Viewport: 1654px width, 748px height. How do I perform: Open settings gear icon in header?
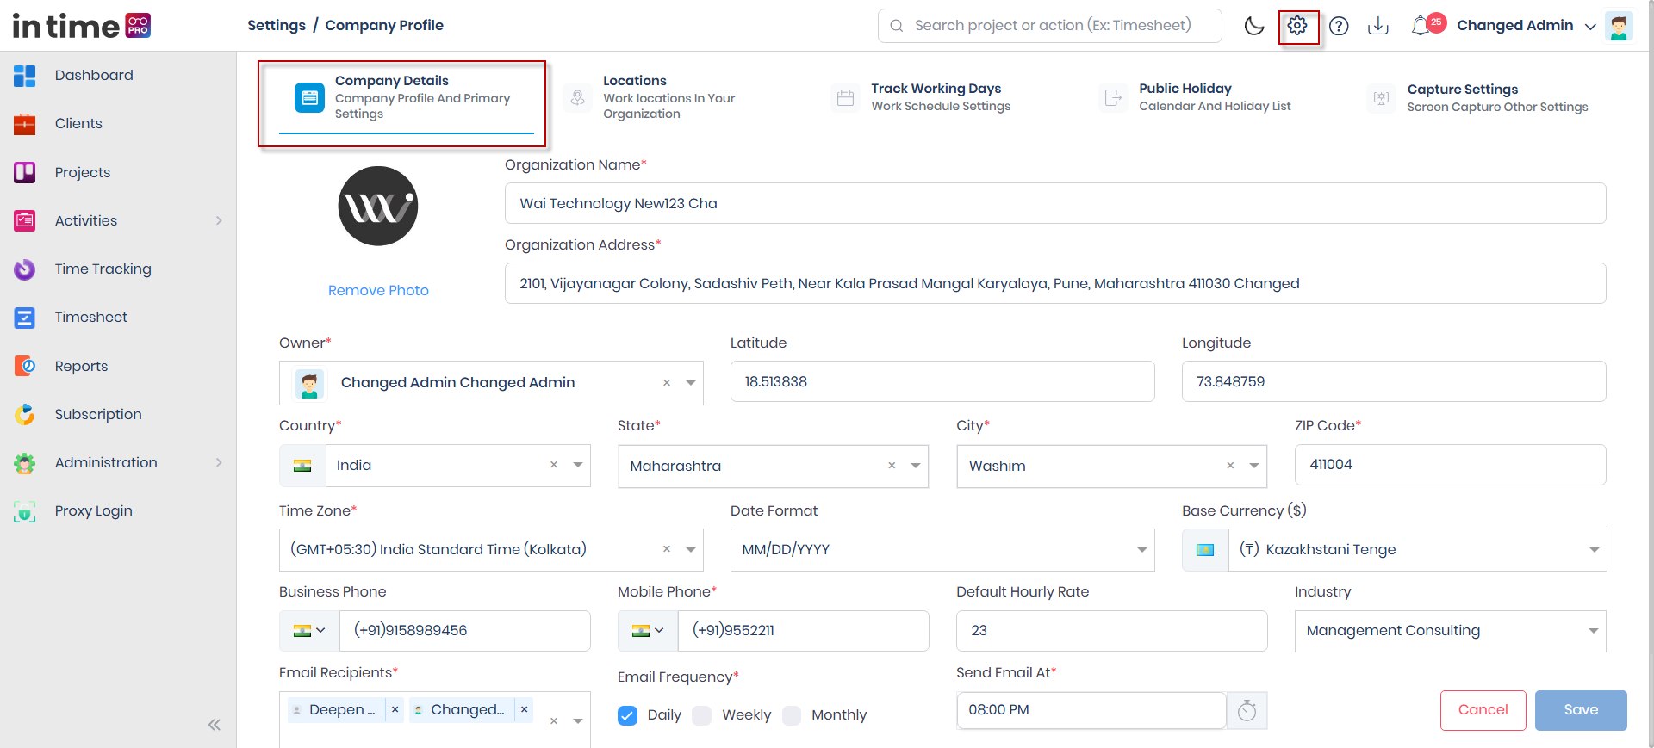[x=1297, y=26]
